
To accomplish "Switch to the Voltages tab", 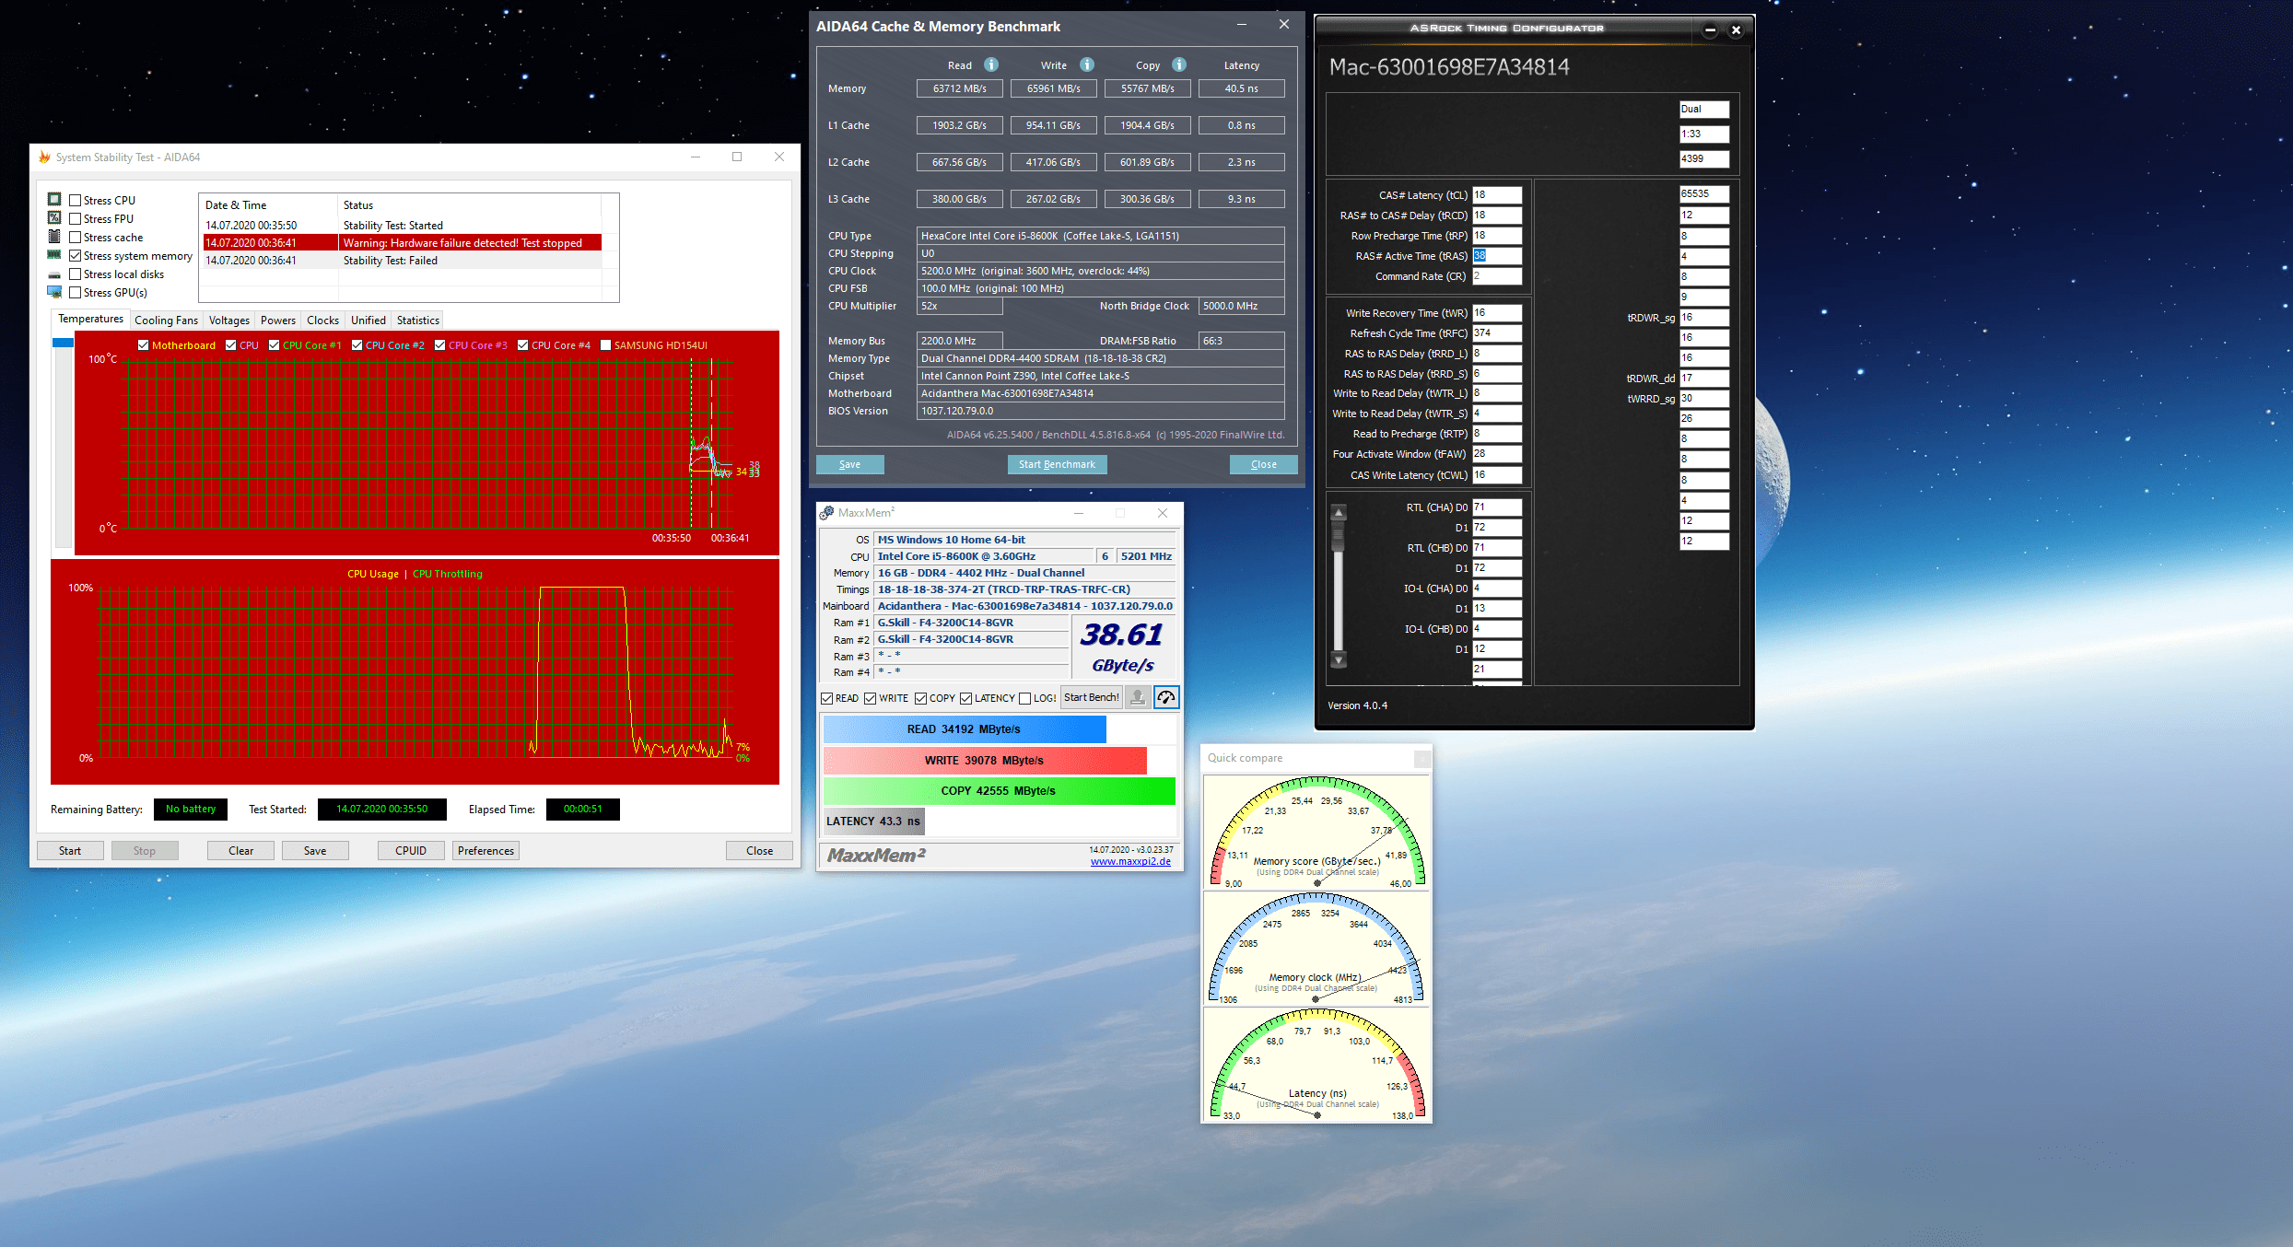I will click(228, 320).
